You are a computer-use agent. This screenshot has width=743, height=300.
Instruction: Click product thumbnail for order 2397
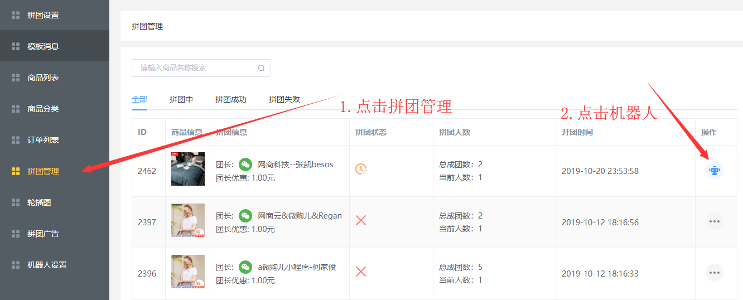[x=188, y=220]
